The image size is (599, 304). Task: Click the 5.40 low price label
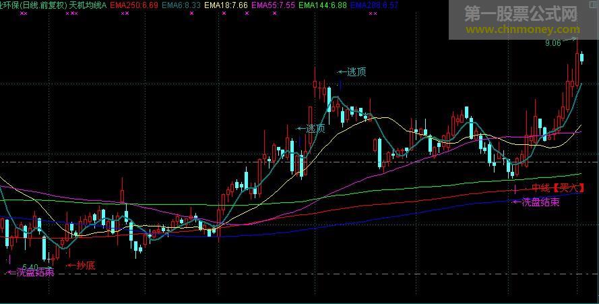30,267
